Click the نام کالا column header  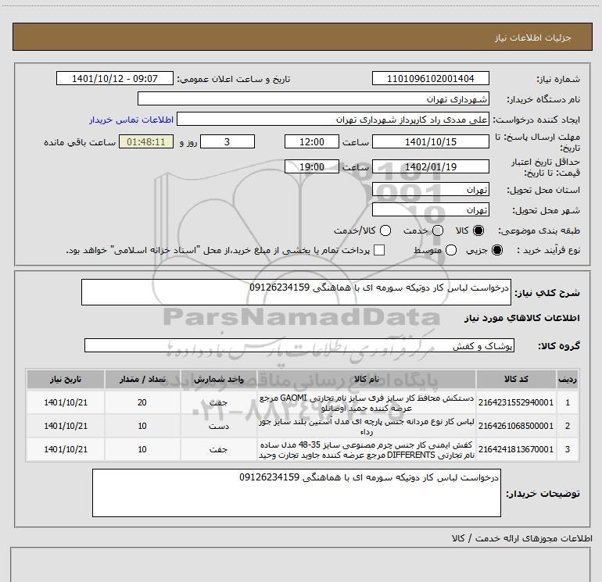366,379
